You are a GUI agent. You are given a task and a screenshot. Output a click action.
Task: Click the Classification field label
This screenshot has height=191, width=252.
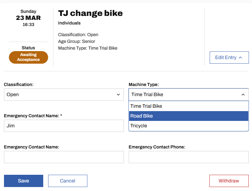click(x=19, y=84)
